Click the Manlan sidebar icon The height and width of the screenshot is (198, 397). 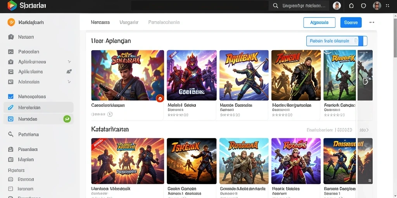click(10, 159)
